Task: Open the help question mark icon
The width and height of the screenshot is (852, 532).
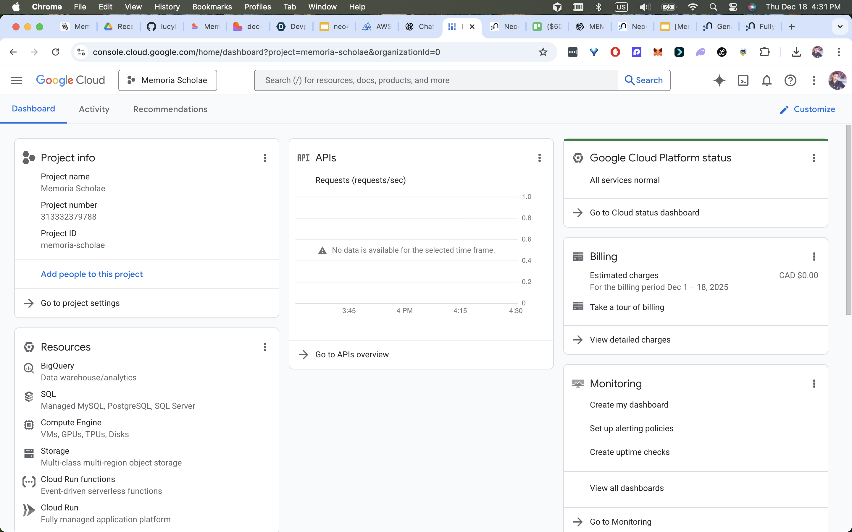Action: click(790, 80)
